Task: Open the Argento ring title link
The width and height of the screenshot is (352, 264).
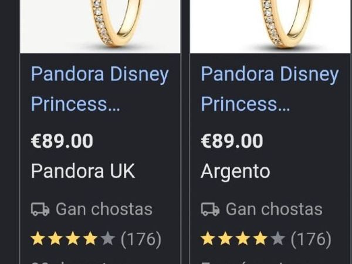Action: tap(270, 89)
